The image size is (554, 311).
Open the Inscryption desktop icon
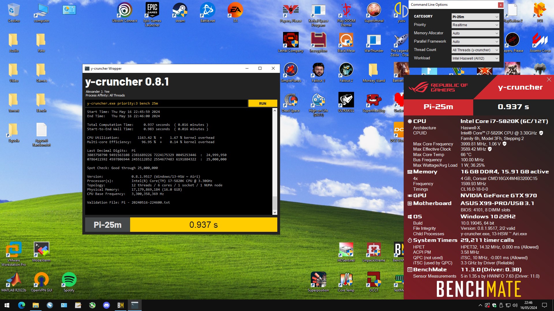coord(318,43)
